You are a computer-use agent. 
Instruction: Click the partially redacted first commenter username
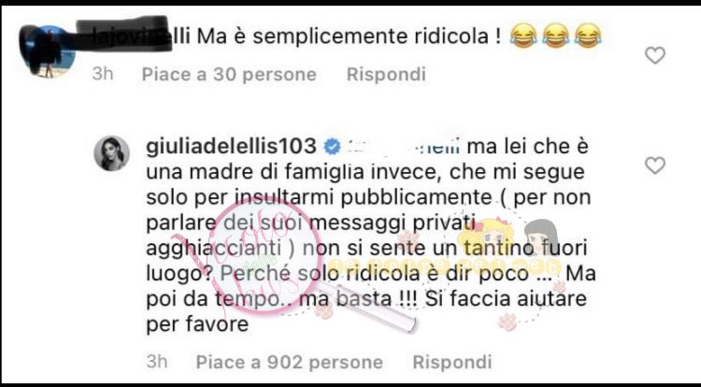[x=134, y=35]
